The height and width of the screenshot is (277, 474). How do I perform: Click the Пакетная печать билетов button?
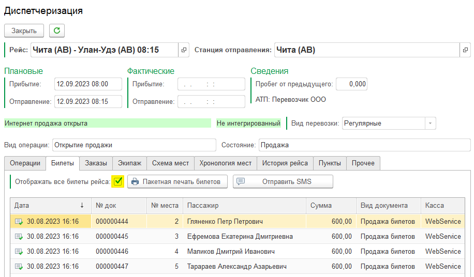(177, 182)
